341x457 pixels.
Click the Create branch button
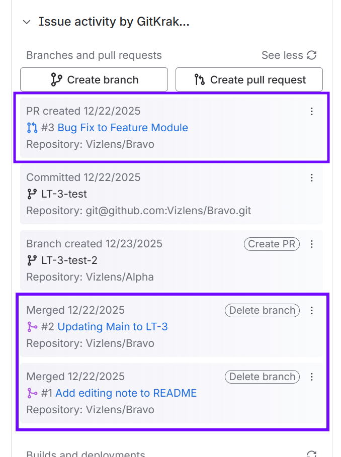[94, 80]
